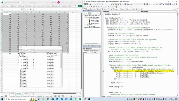The image size is (179, 101).
Task: Collapse the VarDat(1) watch entry
Action: 21,56
